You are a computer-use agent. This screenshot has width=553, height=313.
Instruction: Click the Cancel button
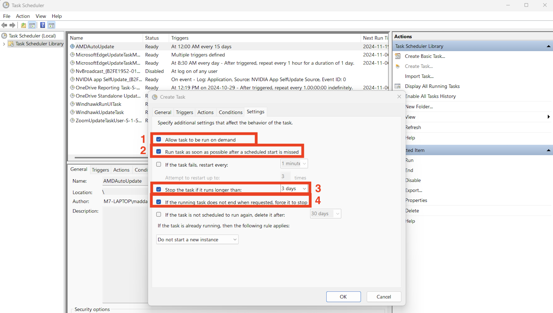pyautogui.click(x=384, y=297)
